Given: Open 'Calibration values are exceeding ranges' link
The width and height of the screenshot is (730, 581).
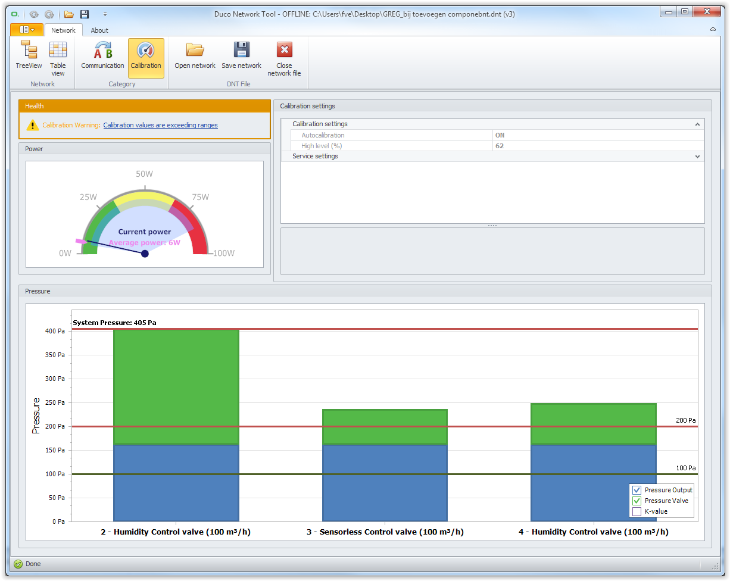Looking at the screenshot, I should [x=160, y=125].
